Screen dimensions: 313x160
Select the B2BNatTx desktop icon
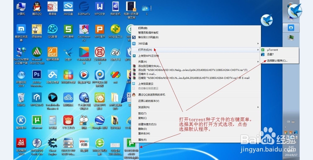point(84,9)
